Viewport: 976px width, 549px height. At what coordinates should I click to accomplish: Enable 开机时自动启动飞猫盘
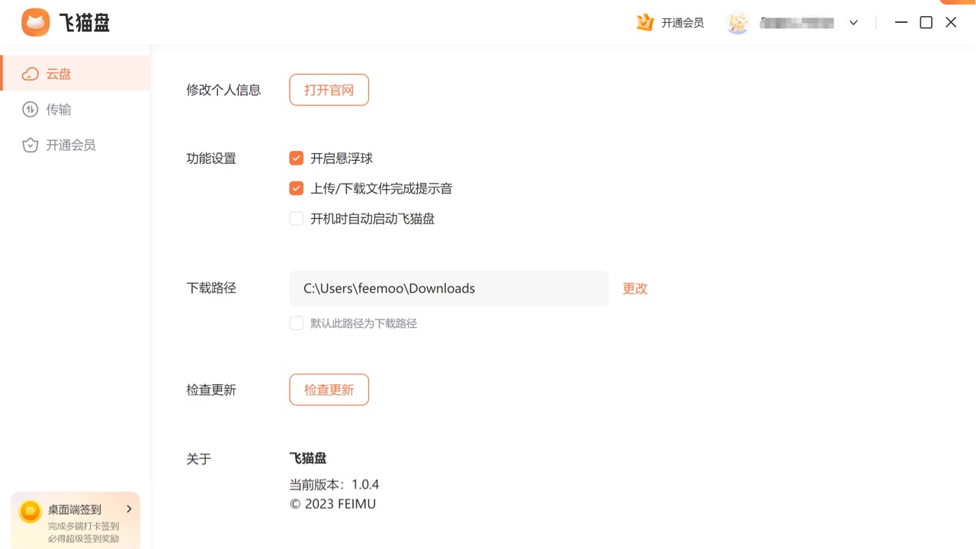click(296, 218)
